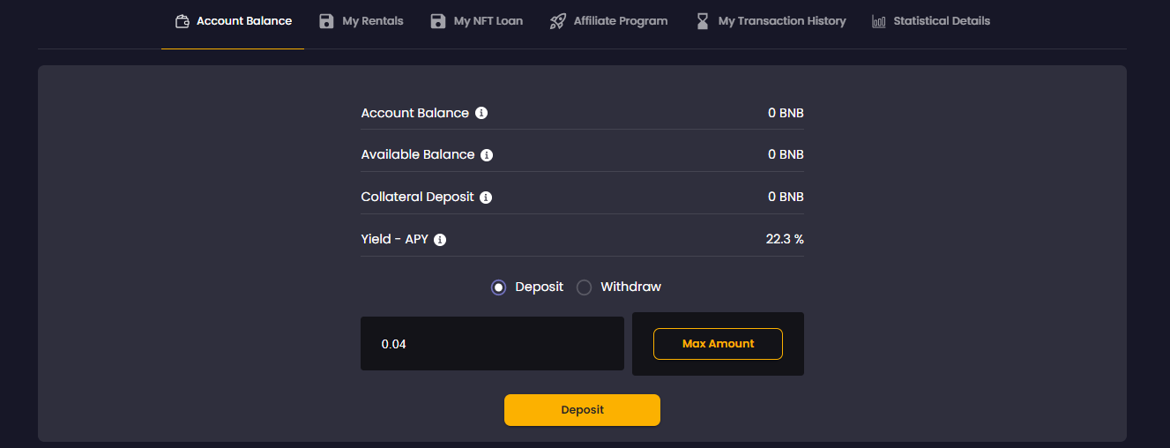The width and height of the screenshot is (1170, 448).
Task: Select the Deposit radio button
Action: pyautogui.click(x=499, y=287)
